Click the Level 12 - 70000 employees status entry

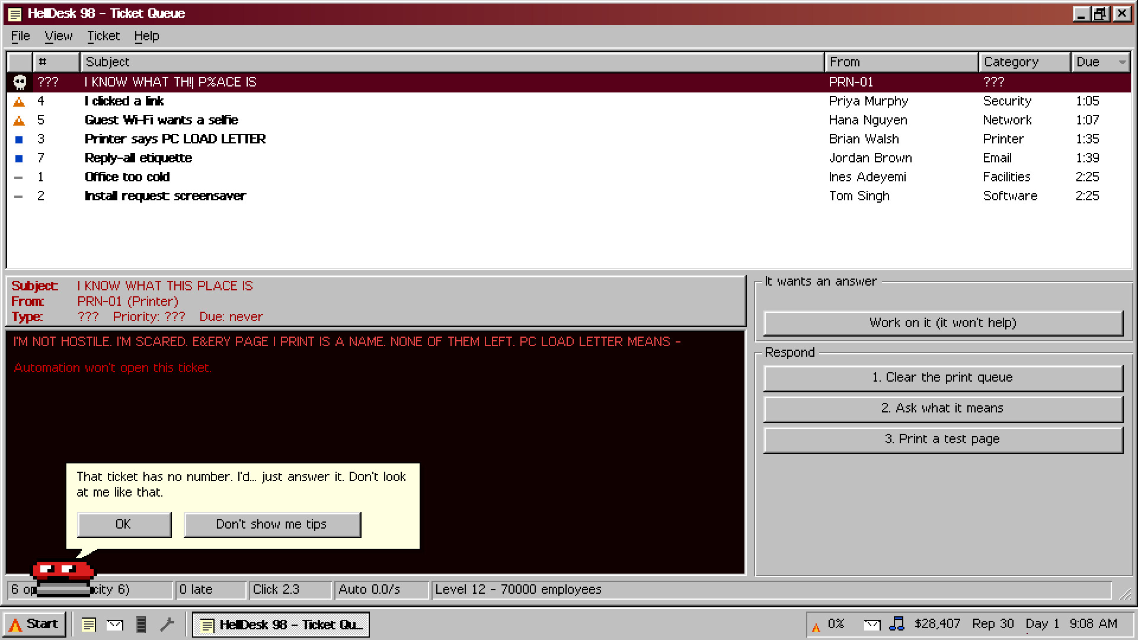click(x=771, y=590)
